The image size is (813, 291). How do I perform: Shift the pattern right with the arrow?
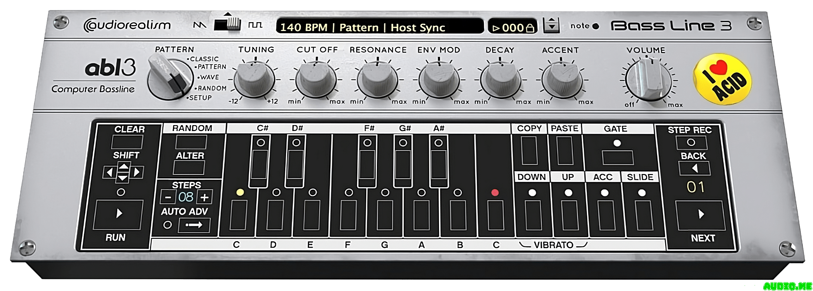(137, 172)
